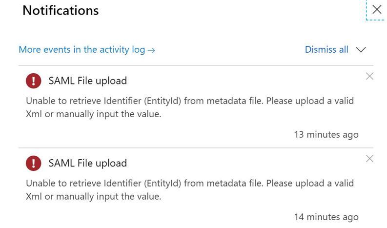Click the 13 minutes ago timestamp
The width and height of the screenshot is (387, 228).
[326, 135]
